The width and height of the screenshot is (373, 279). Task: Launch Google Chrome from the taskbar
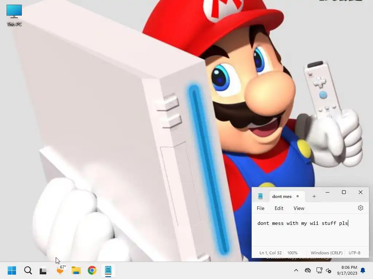[92, 270]
